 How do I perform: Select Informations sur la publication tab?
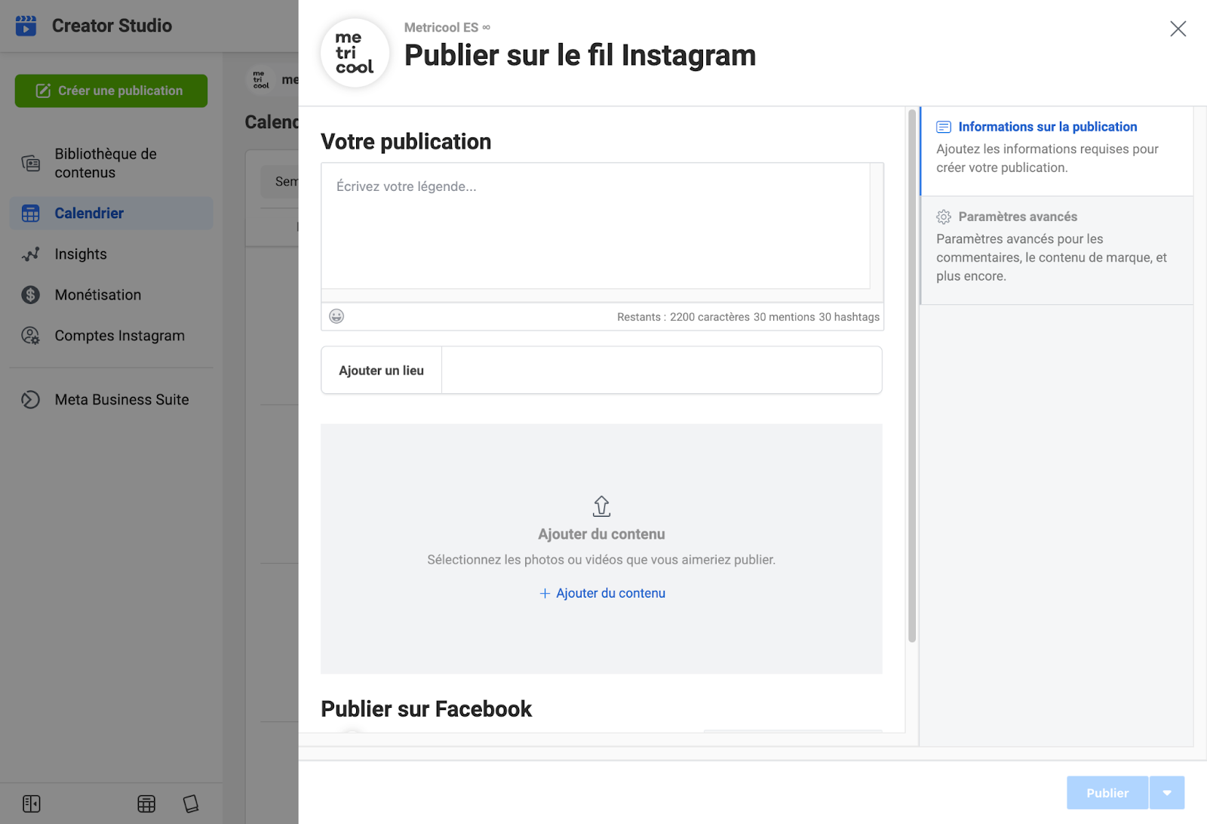[x=1056, y=151]
